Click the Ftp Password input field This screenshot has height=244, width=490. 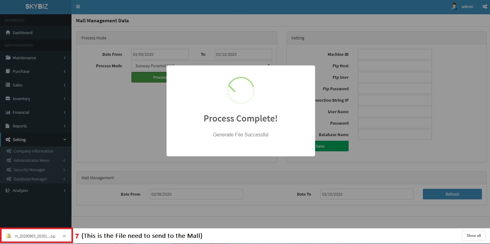click(395, 89)
